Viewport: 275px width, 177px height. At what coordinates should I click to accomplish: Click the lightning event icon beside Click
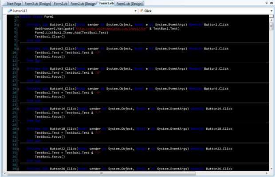pos(141,11)
